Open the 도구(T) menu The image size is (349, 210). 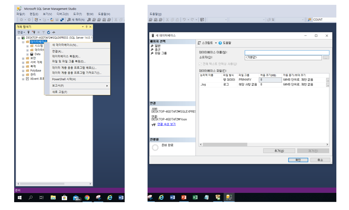[77, 14]
